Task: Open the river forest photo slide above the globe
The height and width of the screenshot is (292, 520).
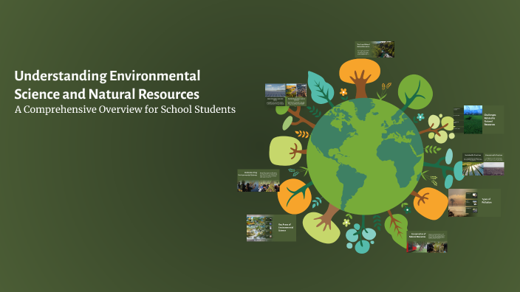Action: click(x=374, y=49)
